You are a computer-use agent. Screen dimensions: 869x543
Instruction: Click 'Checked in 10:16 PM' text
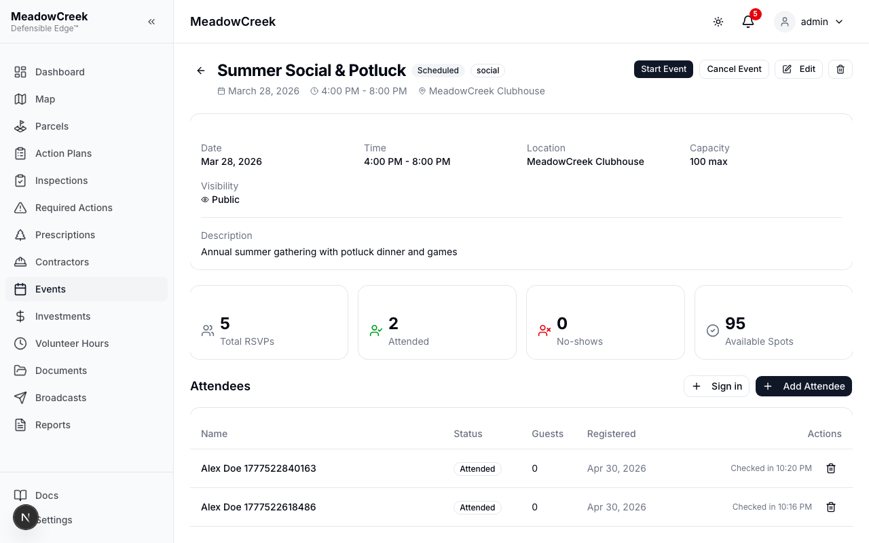pyautogui.click(x=772, y=507)
